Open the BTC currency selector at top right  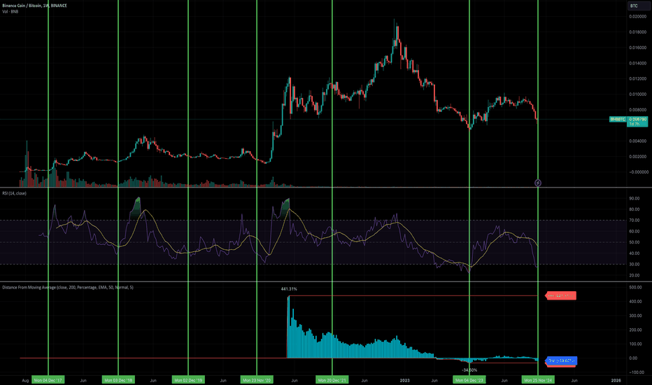click(x=637, y=6)
